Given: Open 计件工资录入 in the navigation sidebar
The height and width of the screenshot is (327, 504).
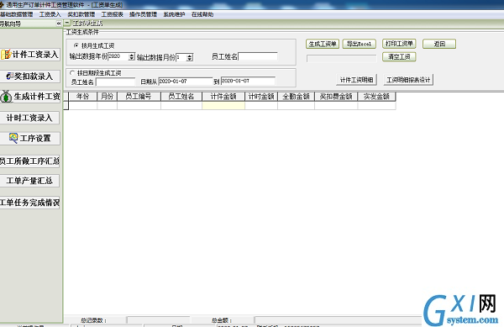Looking at the screenshot, I should 30,55.
